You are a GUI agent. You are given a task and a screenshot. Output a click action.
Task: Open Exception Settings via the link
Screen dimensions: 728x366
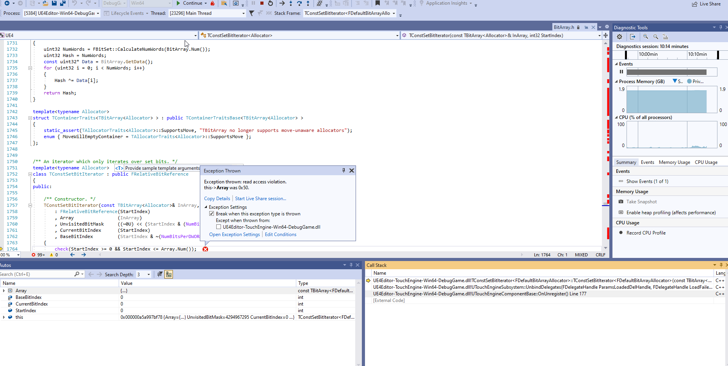coord(234,235)
